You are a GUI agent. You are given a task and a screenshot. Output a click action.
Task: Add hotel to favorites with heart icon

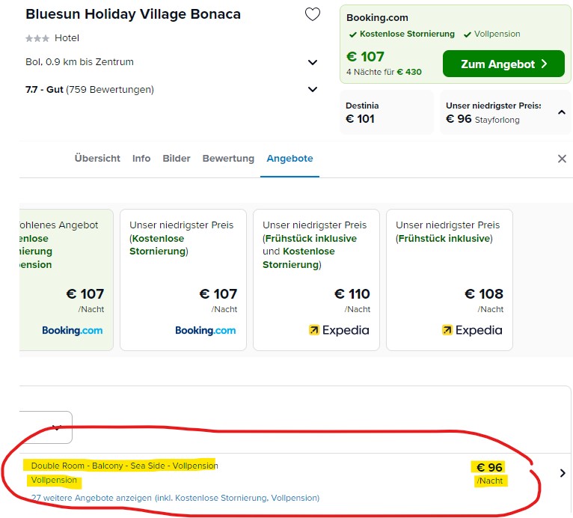pos(313,15)
